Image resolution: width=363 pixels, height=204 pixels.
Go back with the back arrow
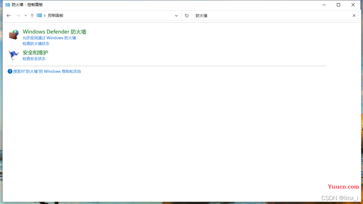[9, 16]
